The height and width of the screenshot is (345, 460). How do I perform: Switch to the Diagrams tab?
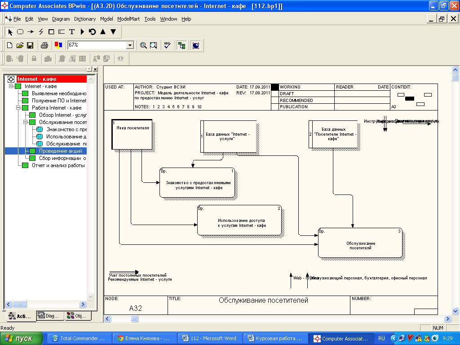click(50, 316)
